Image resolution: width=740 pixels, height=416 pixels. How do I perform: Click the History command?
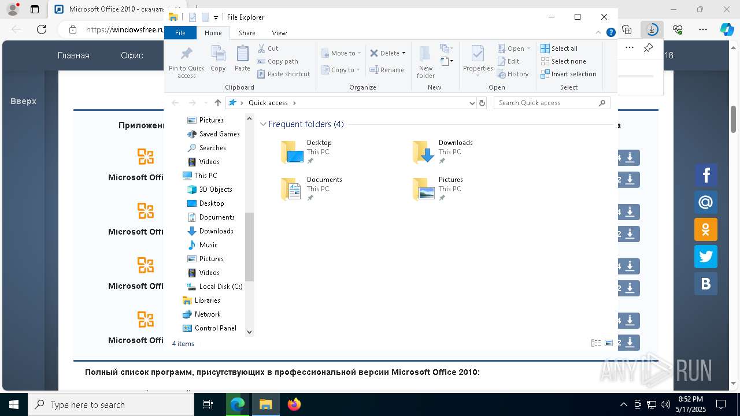[513, 74]
